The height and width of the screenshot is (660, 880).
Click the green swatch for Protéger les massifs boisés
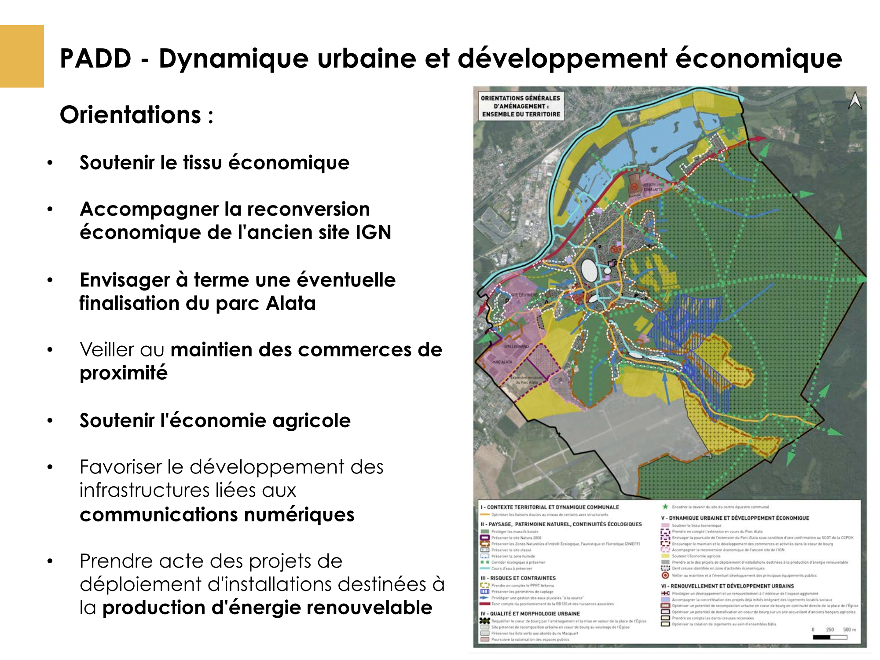(x=485, y=532)
